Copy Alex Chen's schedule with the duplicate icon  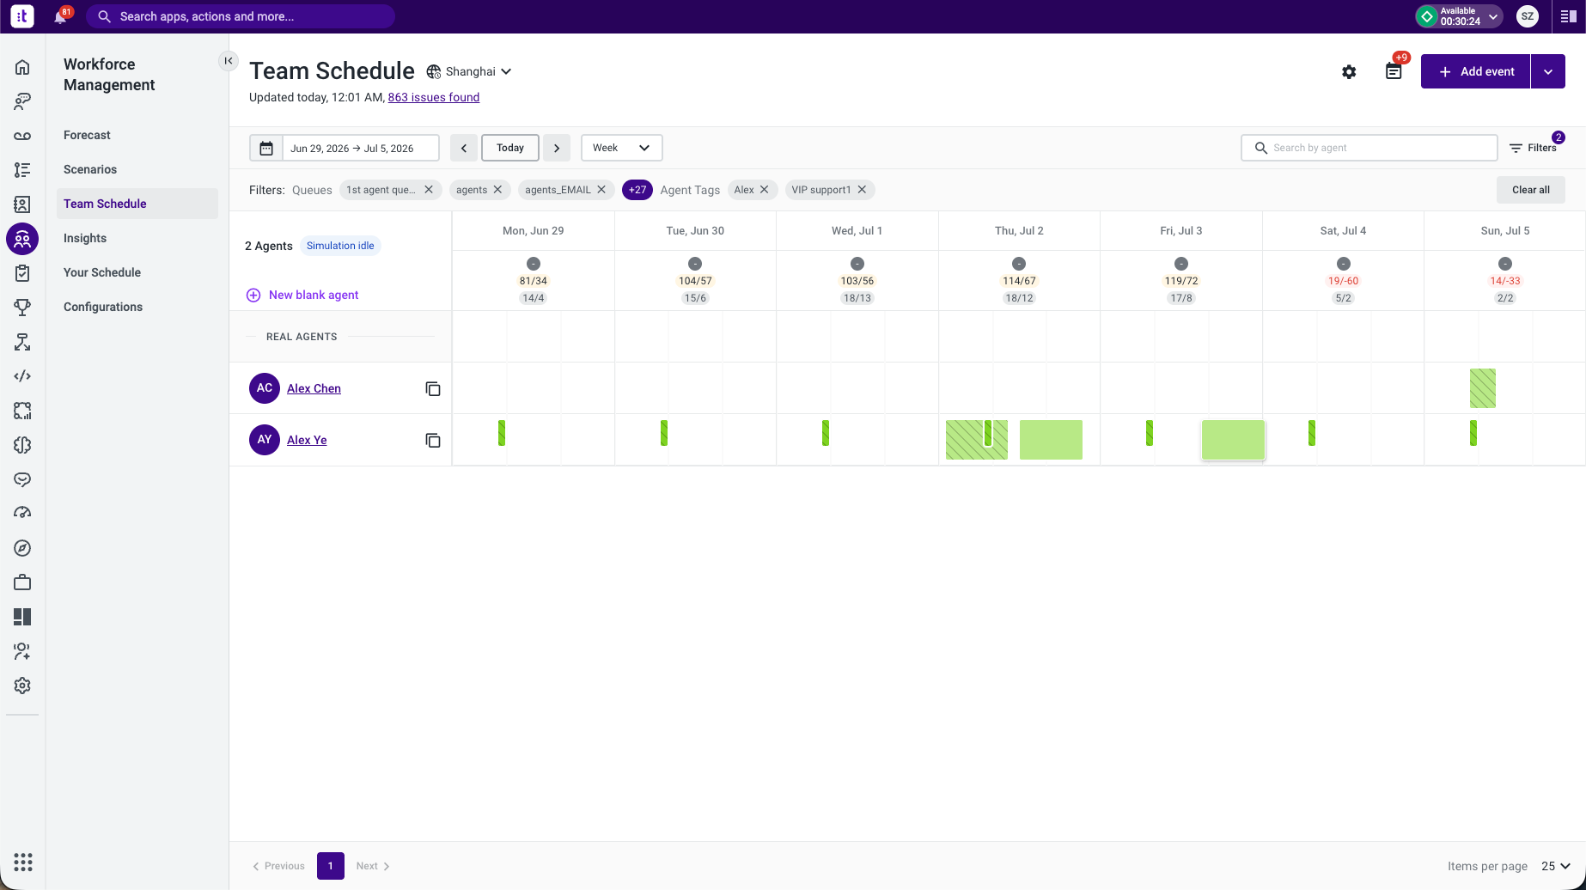click(x=433, y=388)
